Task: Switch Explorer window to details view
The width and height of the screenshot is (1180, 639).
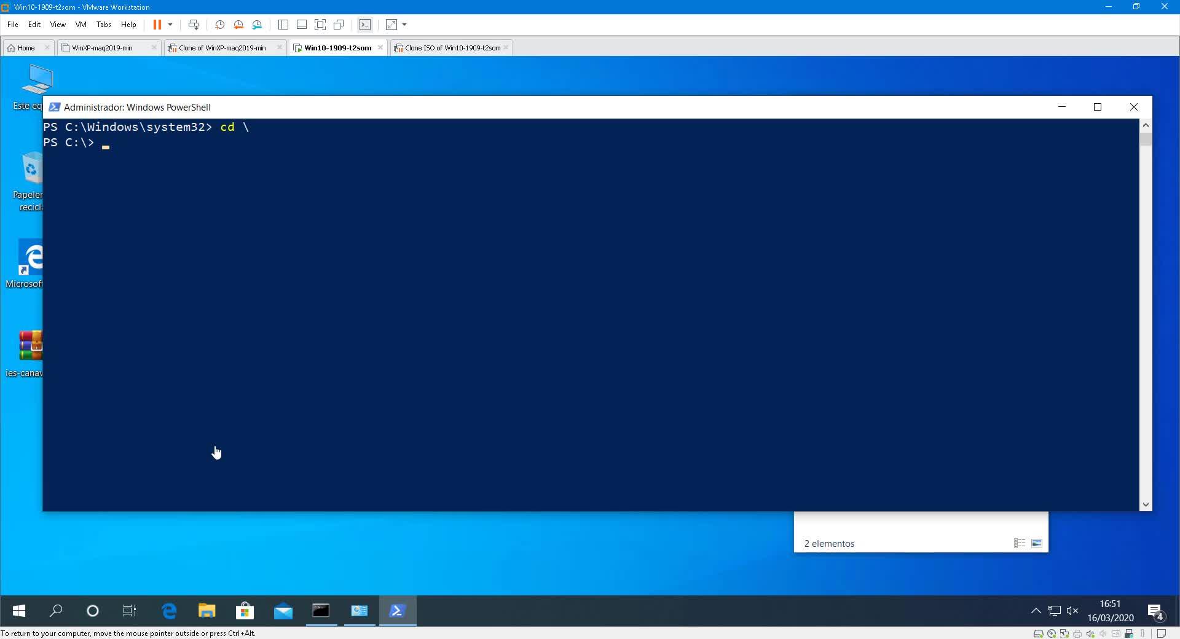Action: (x=1020, y=543)
